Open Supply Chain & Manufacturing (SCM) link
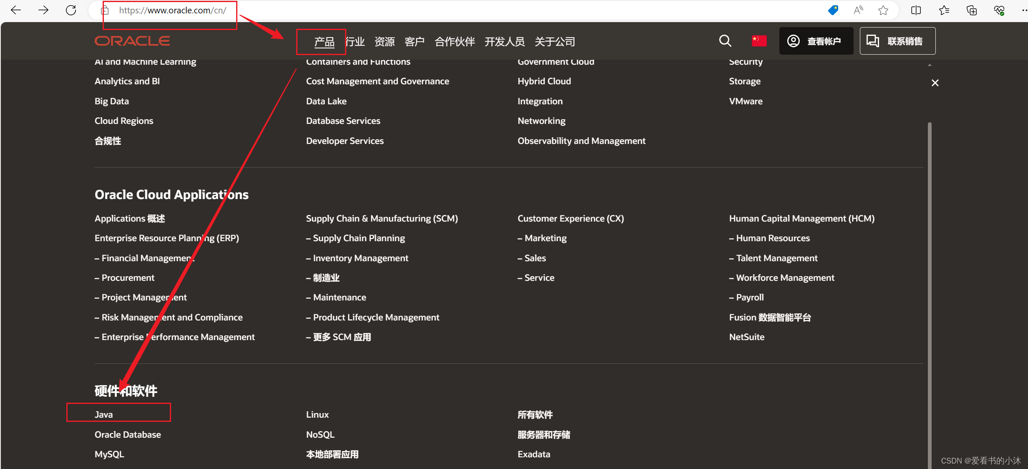1028x469 pixels. [382, 218]
